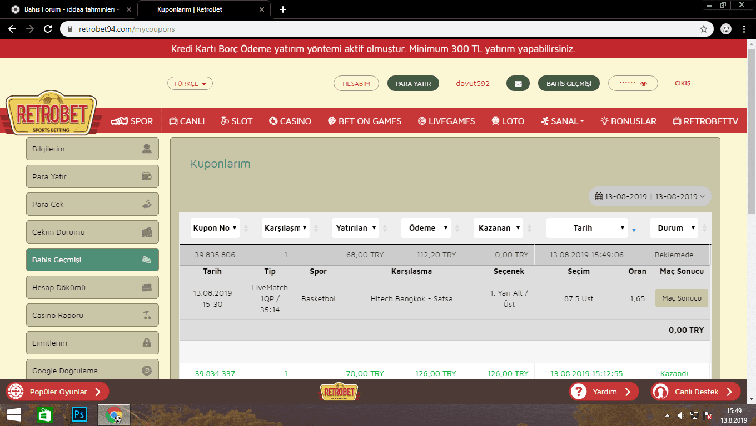Select Bahis Geçmişi in the sidebar
The width and height of the screenshot is (756, 426).
coord(92,260)
